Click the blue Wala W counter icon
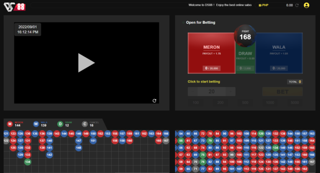Viewport: 320px width, 173px height. pyautogui.click(x=36, y=124)
